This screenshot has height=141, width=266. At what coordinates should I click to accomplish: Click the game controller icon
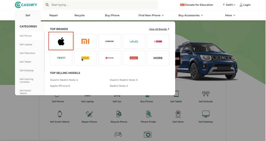tap(118, 135)
